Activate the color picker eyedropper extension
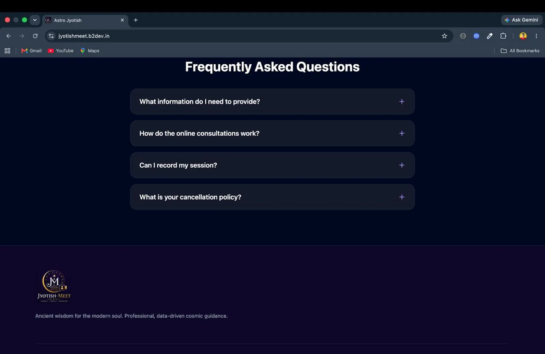The width and height of the screenshot is (545, 354). pyautogui.click(x=489, y=36)
